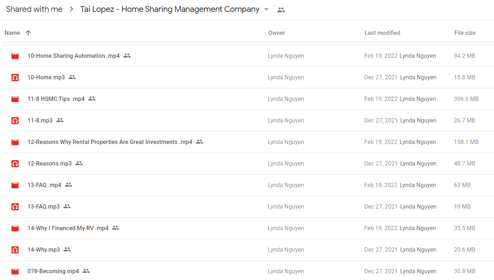Viewport: 494px width, 280px height.
Task: Click the video icon for 078-Becoming.mp4
Action: (15, 271)
